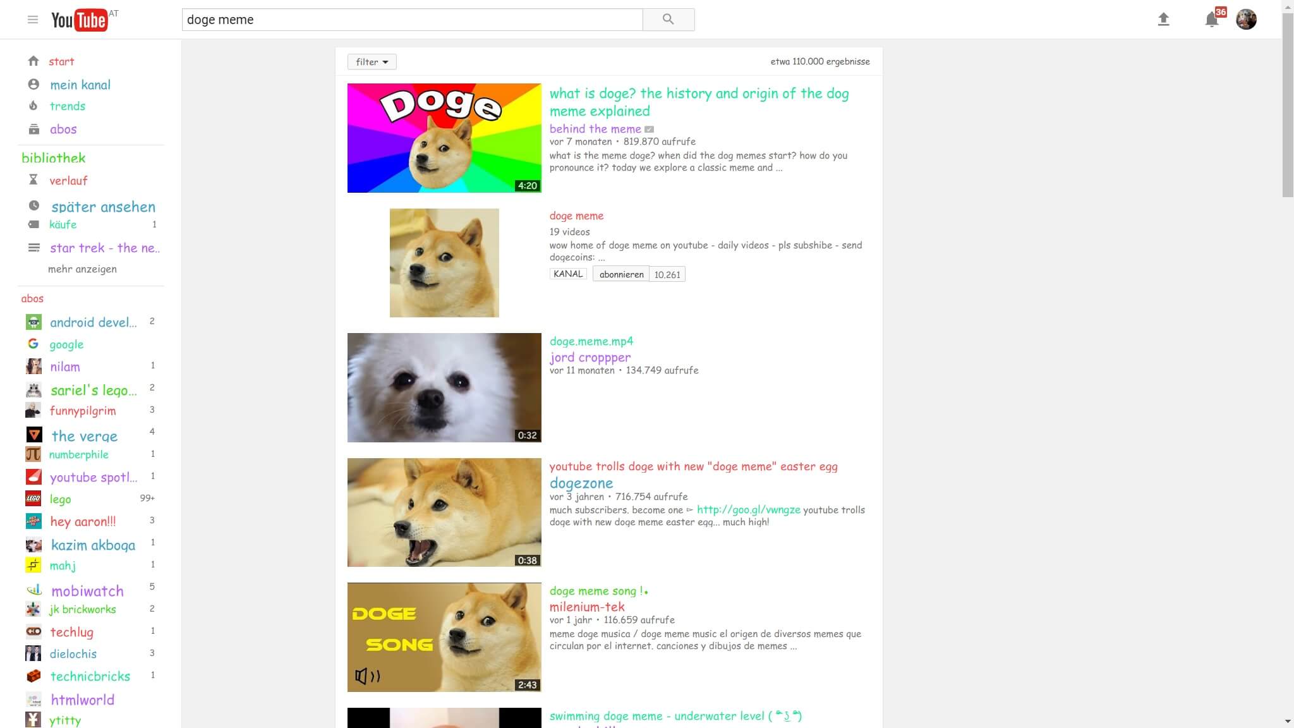Click the clock icon for später ansehen
Viewport: 1294px width, 728px height.
[33, 206]
